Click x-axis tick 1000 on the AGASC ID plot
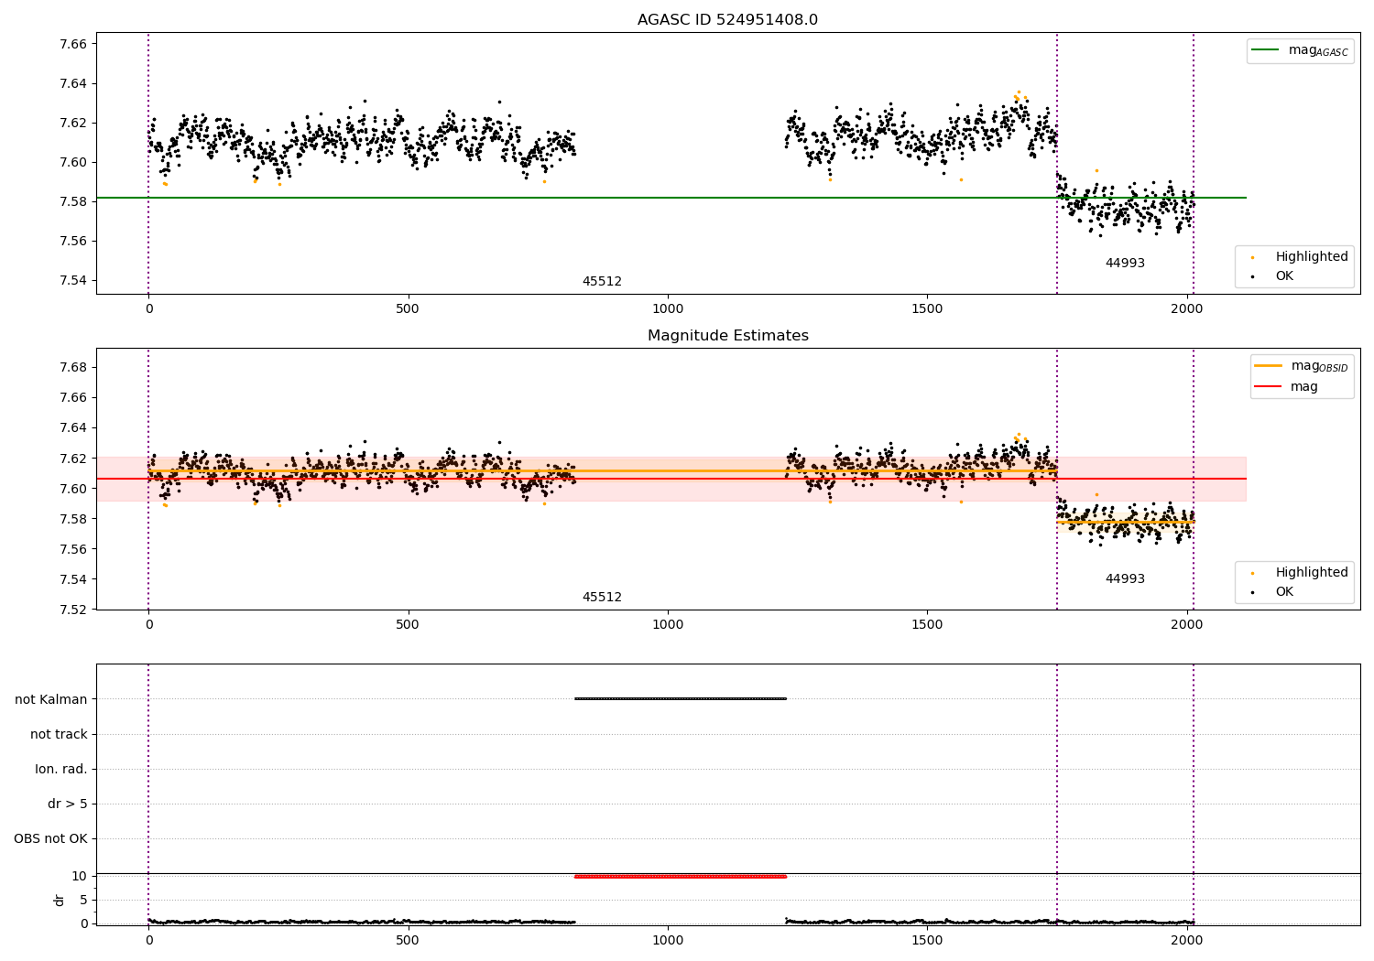 668,309
